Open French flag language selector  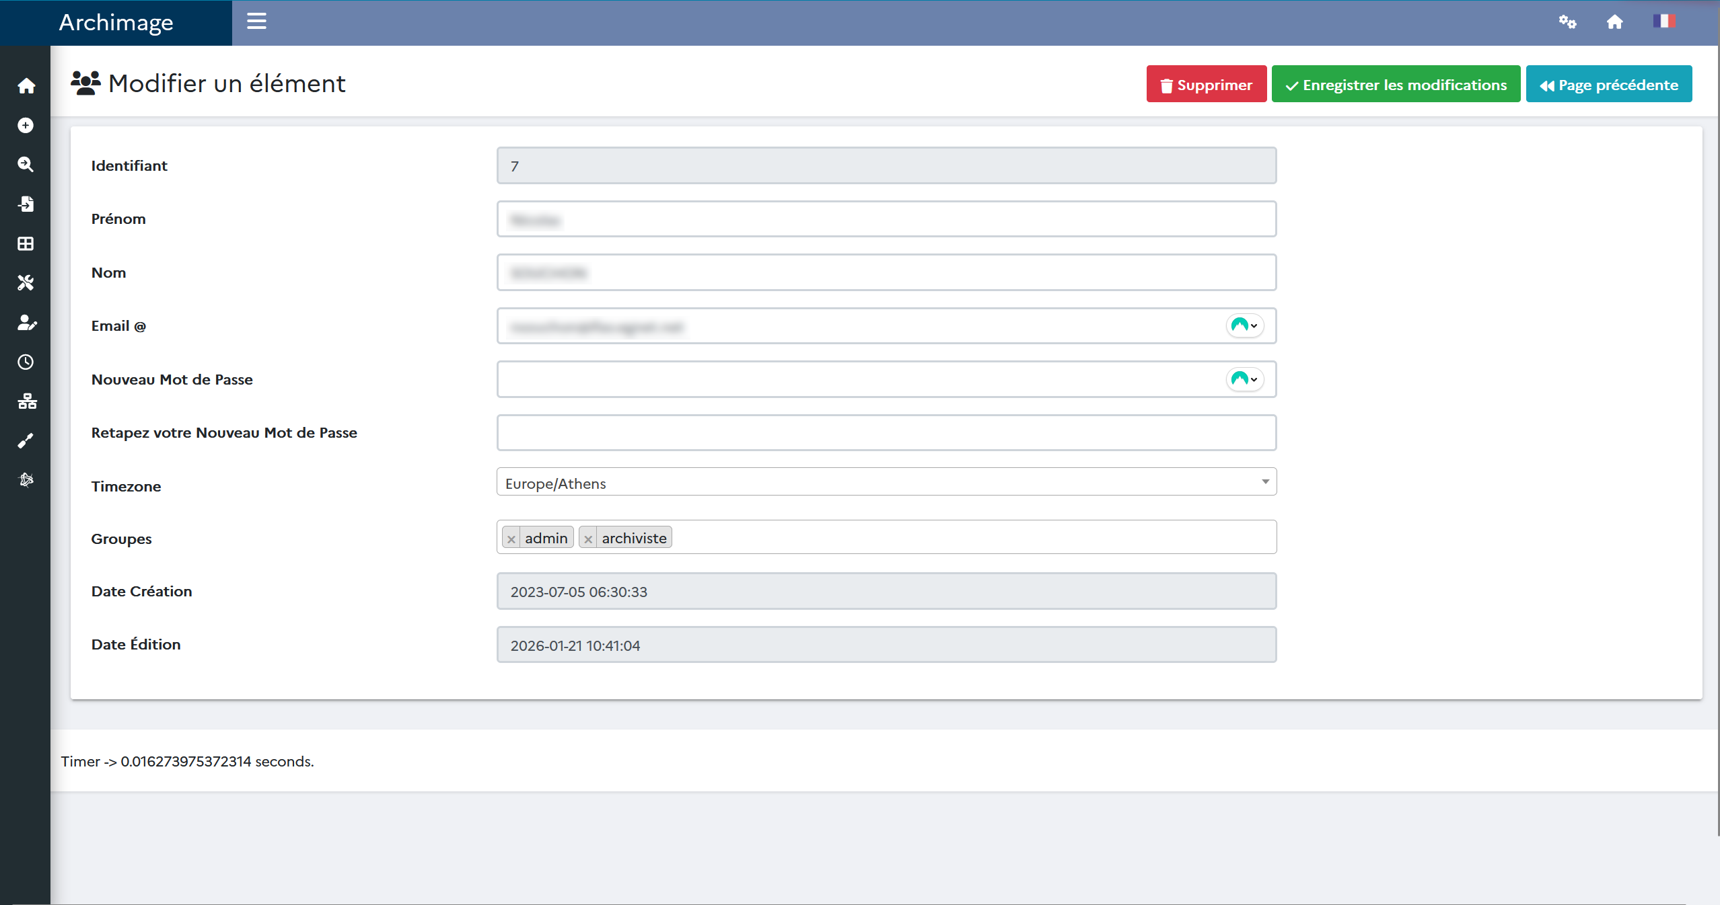(x=1663, y=22)
